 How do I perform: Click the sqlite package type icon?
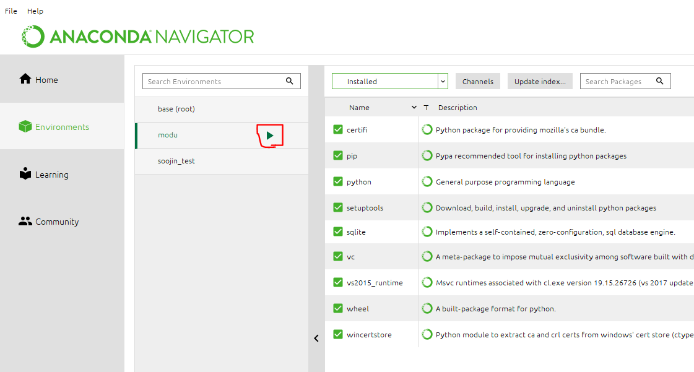[x=427, y=231]
